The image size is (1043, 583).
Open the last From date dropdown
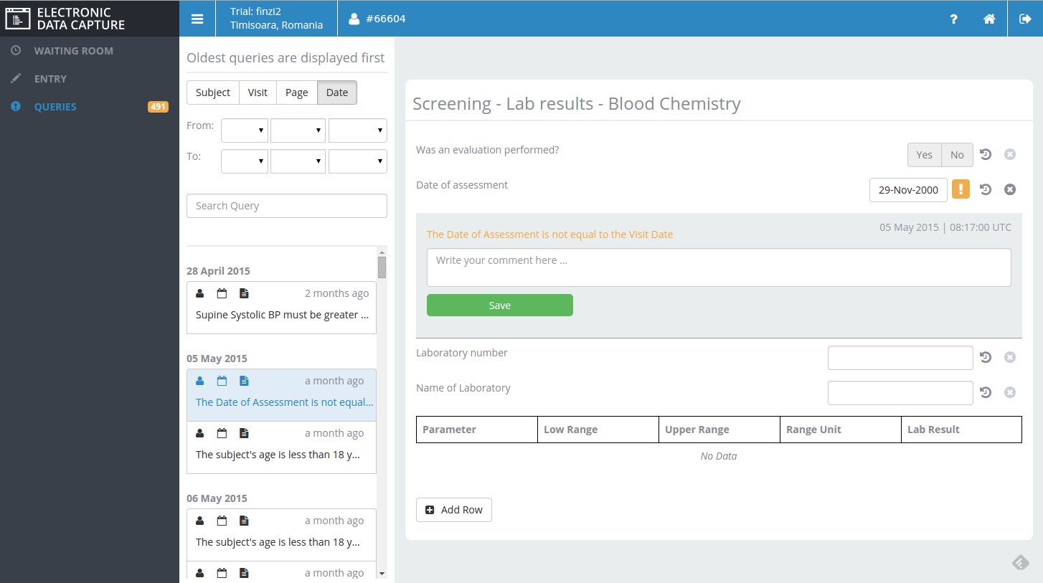[358, 131]
